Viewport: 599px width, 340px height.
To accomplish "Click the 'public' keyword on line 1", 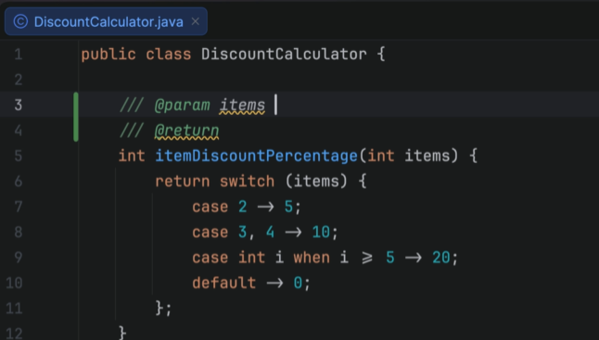I will tap(108, 54).
